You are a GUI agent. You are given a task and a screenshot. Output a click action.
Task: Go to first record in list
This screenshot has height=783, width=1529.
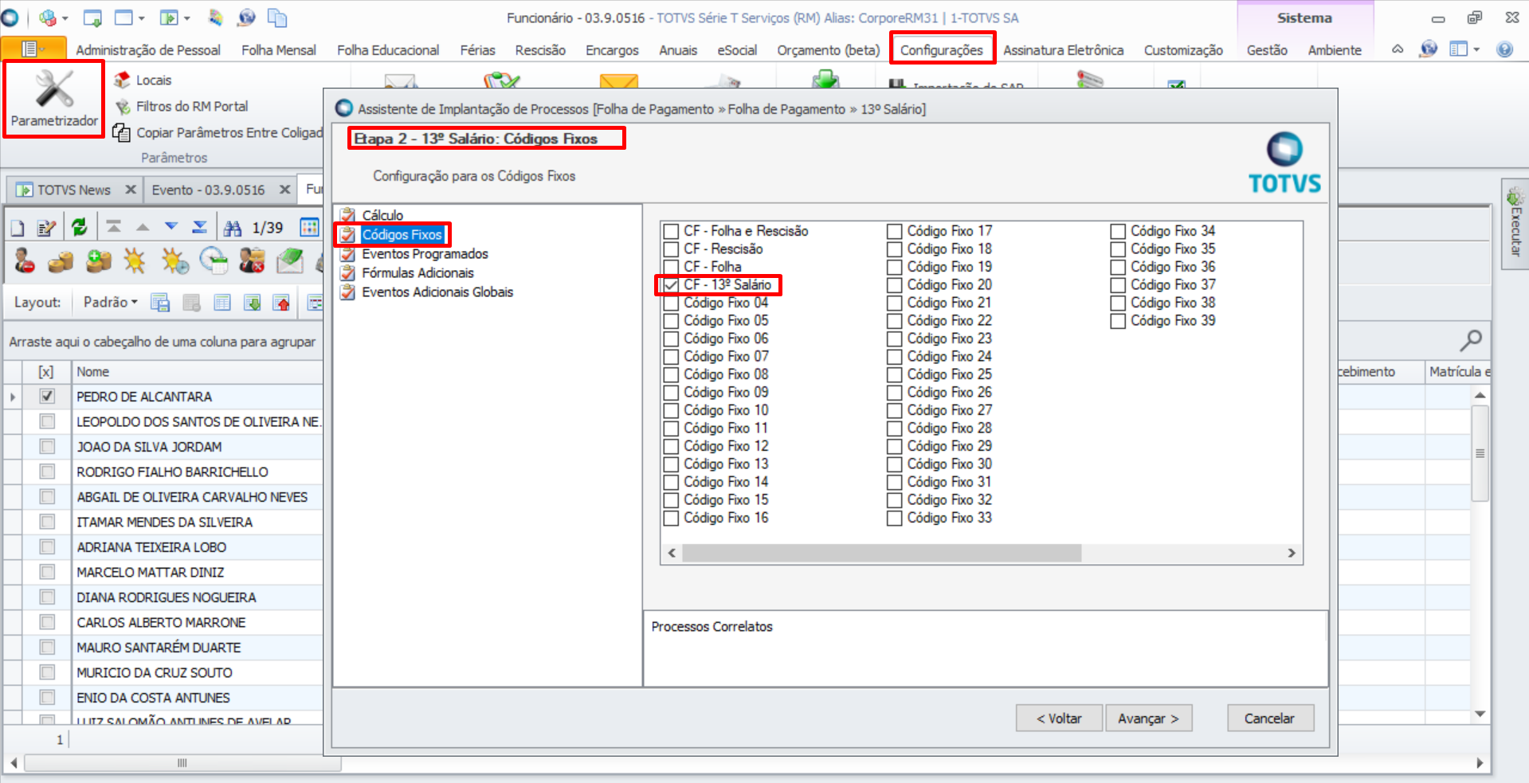point(114,227)
